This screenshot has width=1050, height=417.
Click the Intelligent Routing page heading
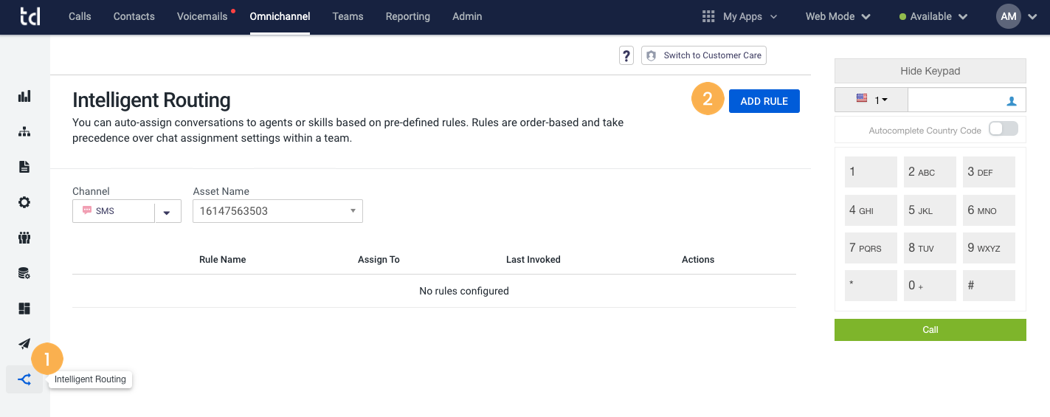[x=152, y=100]
